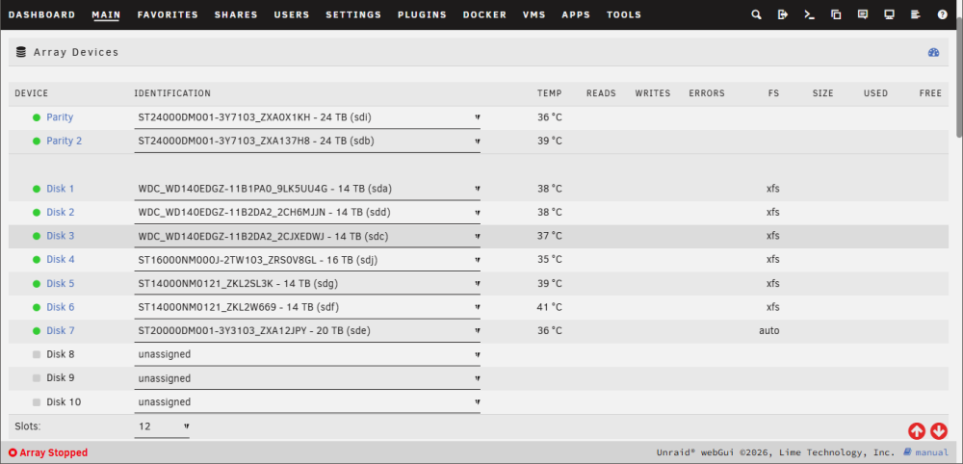Click the monitor info icon in header

(x=889, y=14)
